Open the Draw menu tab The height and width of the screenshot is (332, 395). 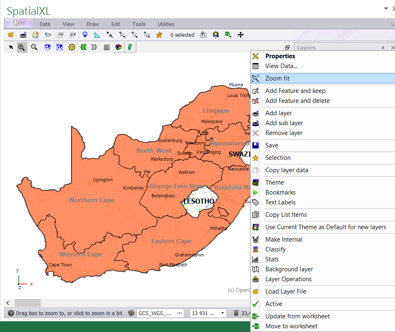tap(93, 24)
